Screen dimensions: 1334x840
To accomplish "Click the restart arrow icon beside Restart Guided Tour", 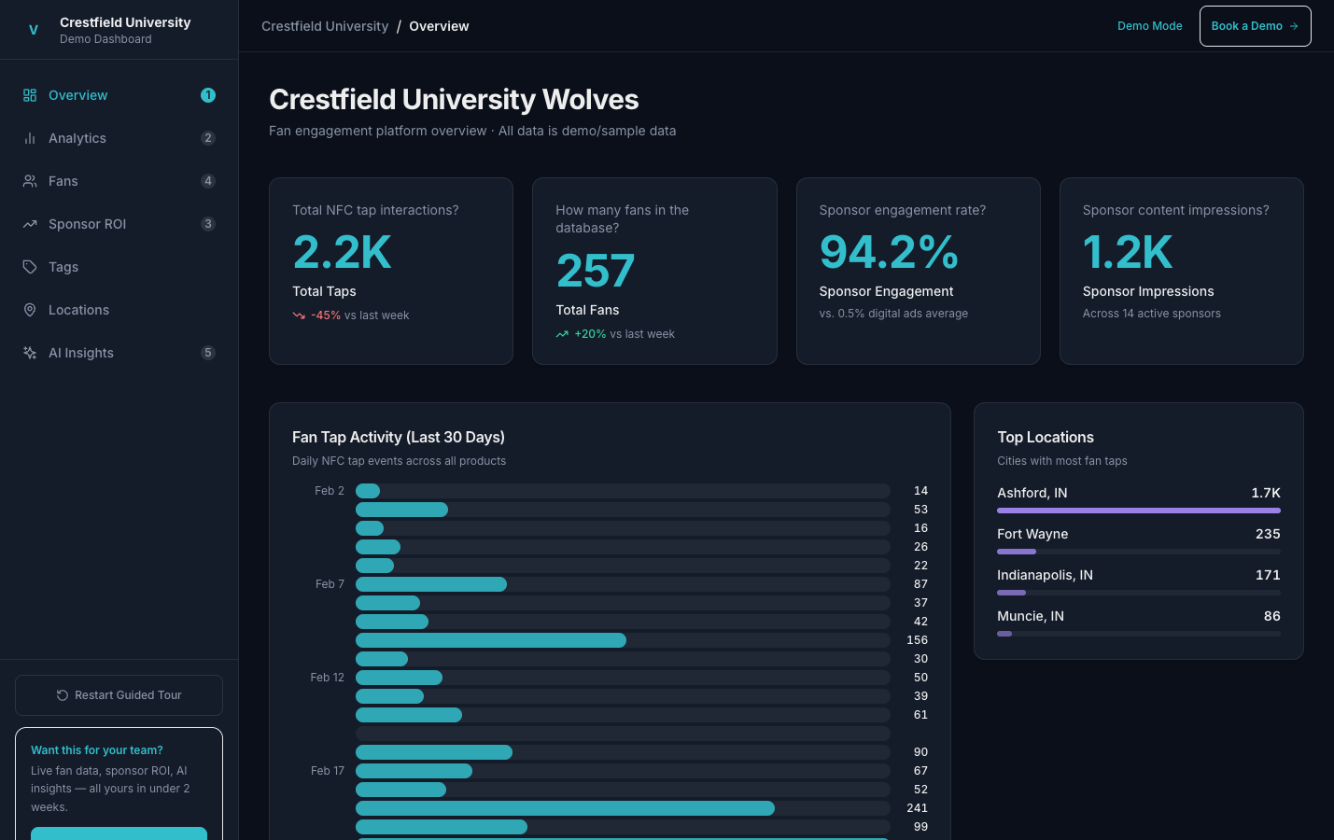I will coord(63,695).
